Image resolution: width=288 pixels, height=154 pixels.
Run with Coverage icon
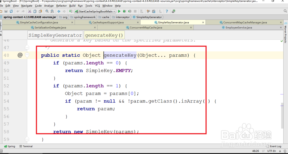tap(130, 12)
